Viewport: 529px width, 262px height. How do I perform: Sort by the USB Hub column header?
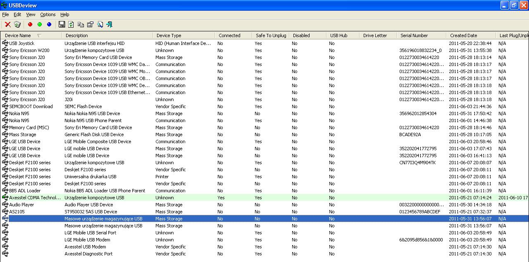point(343,35)
